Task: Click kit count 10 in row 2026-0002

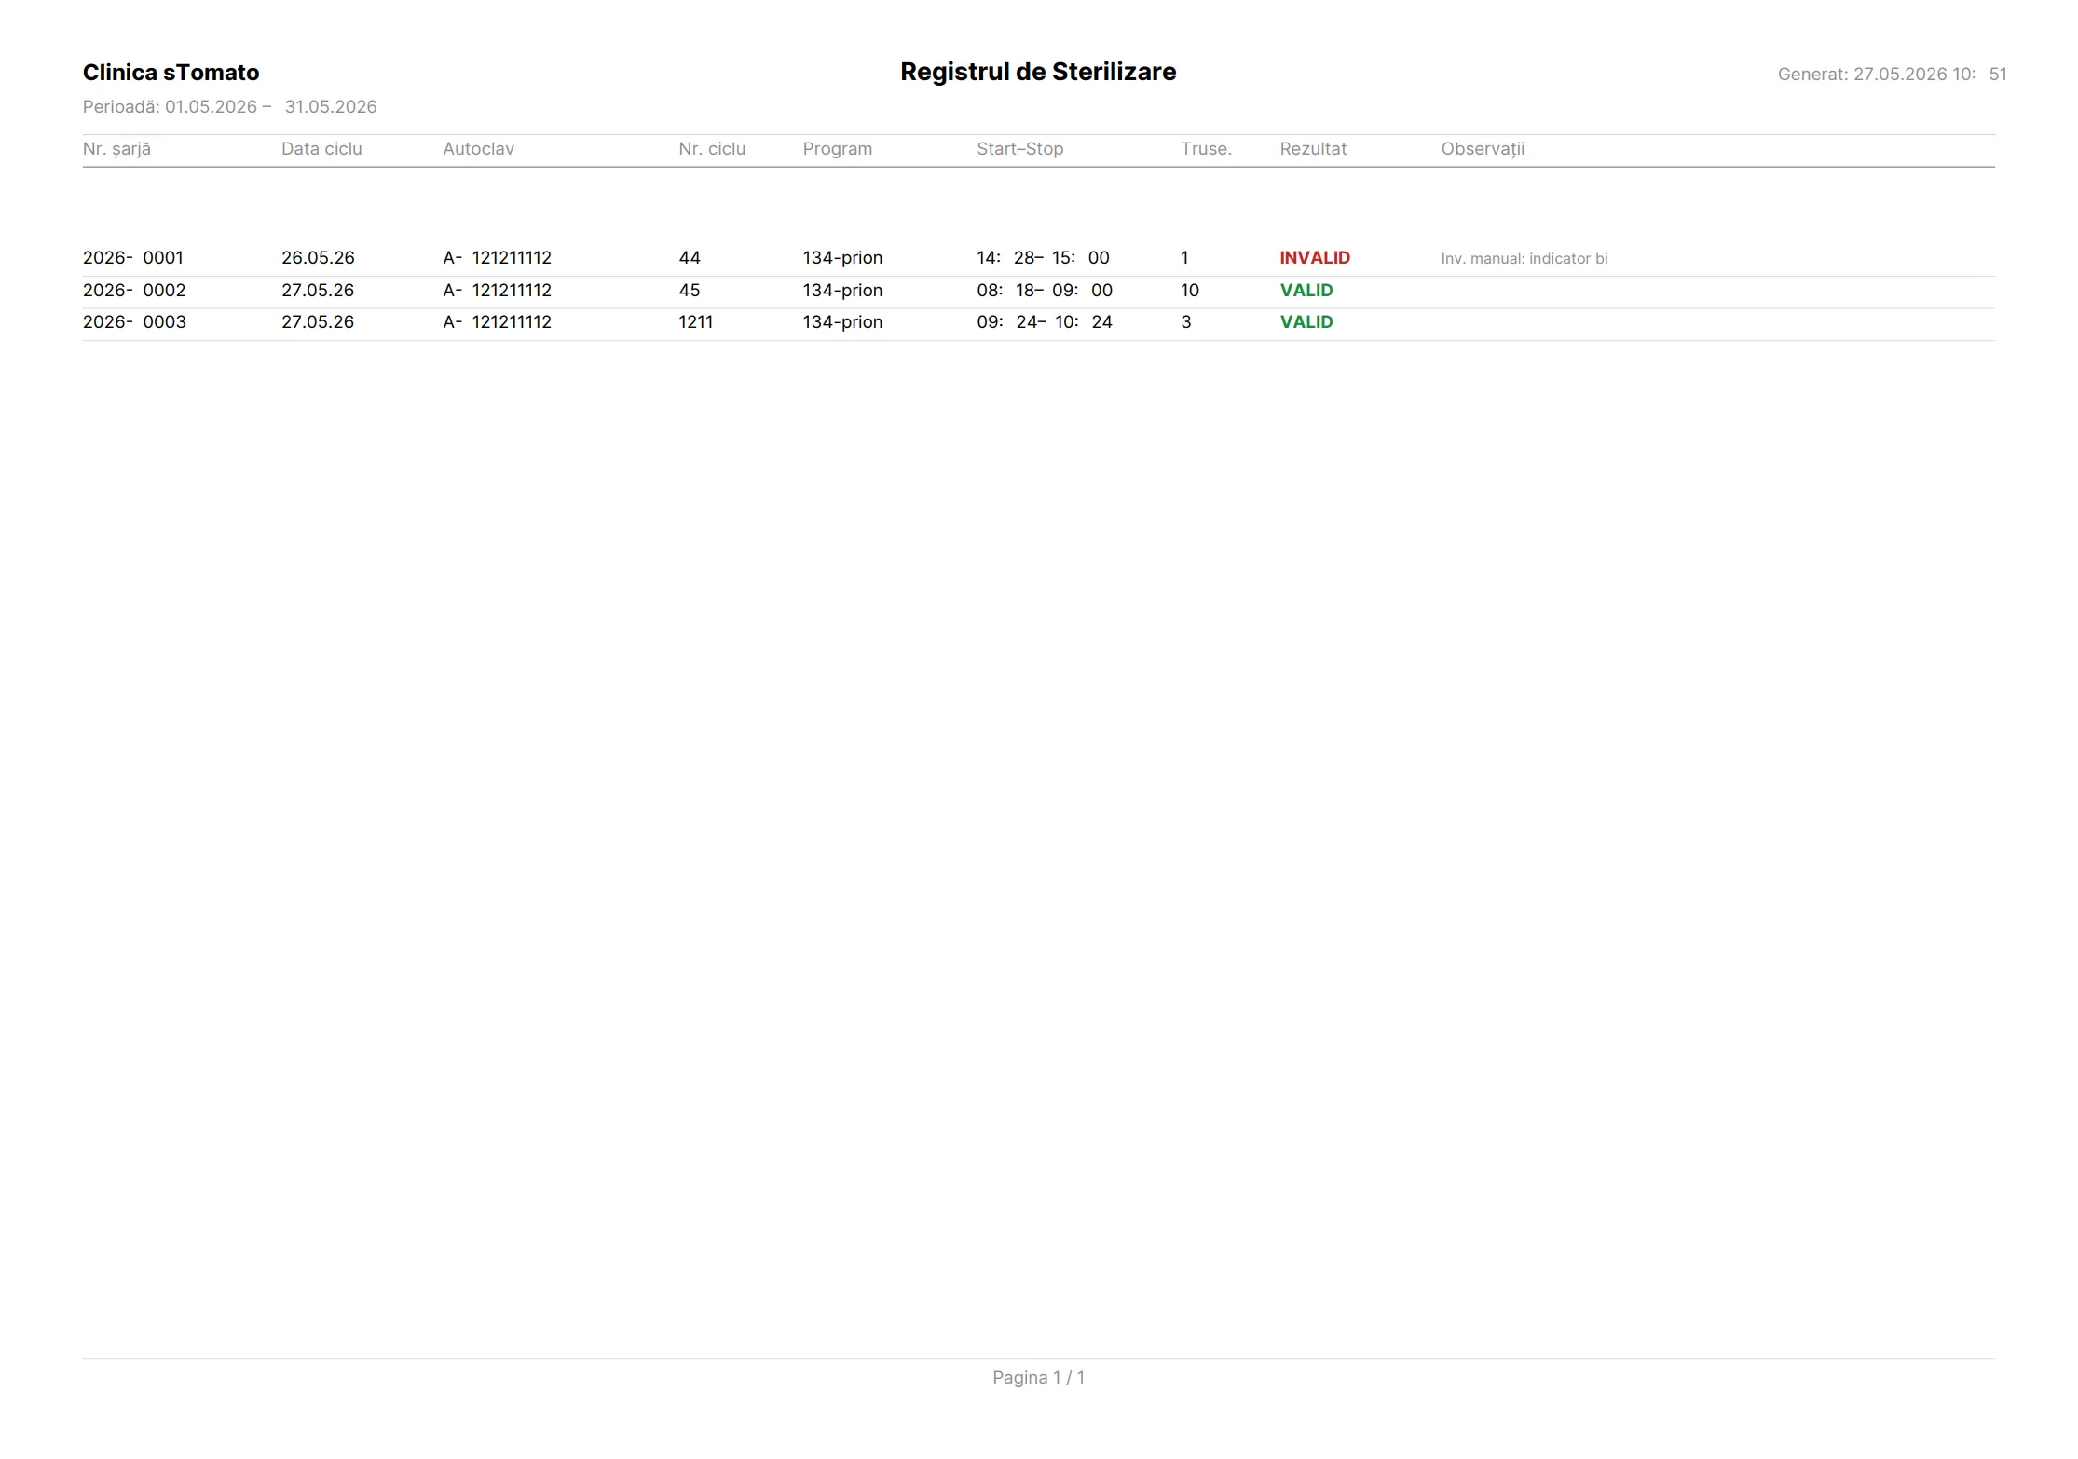Action: (1190, 291)
